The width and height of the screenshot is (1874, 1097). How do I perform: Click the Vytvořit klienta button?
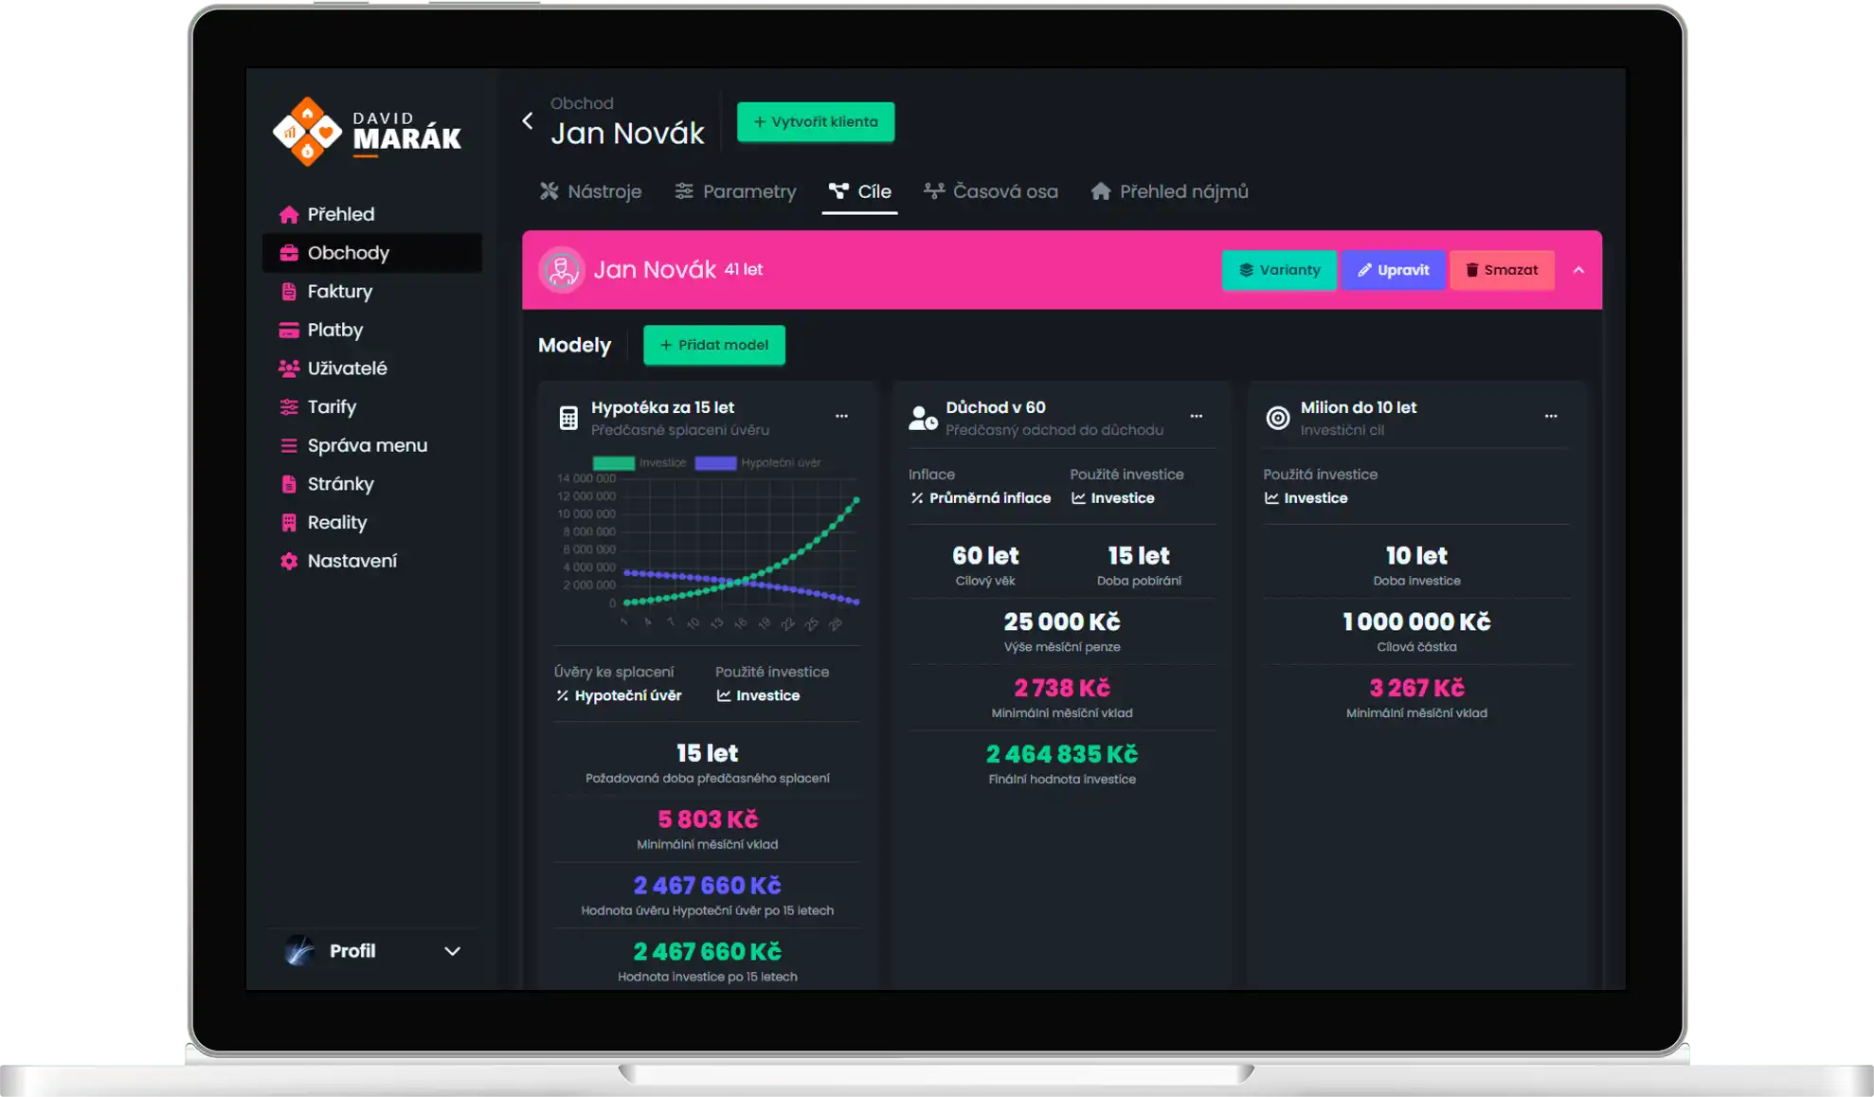click(x=816, y=122)
